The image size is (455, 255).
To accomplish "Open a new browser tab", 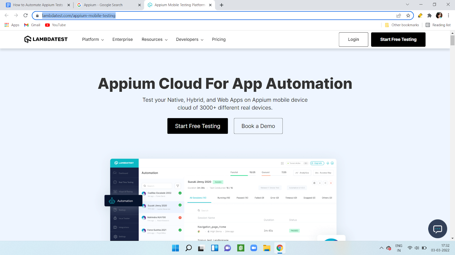I will [222, 5].
